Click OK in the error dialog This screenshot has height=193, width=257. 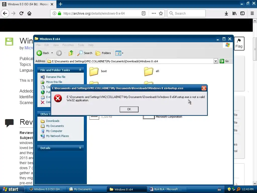(129, 109)
